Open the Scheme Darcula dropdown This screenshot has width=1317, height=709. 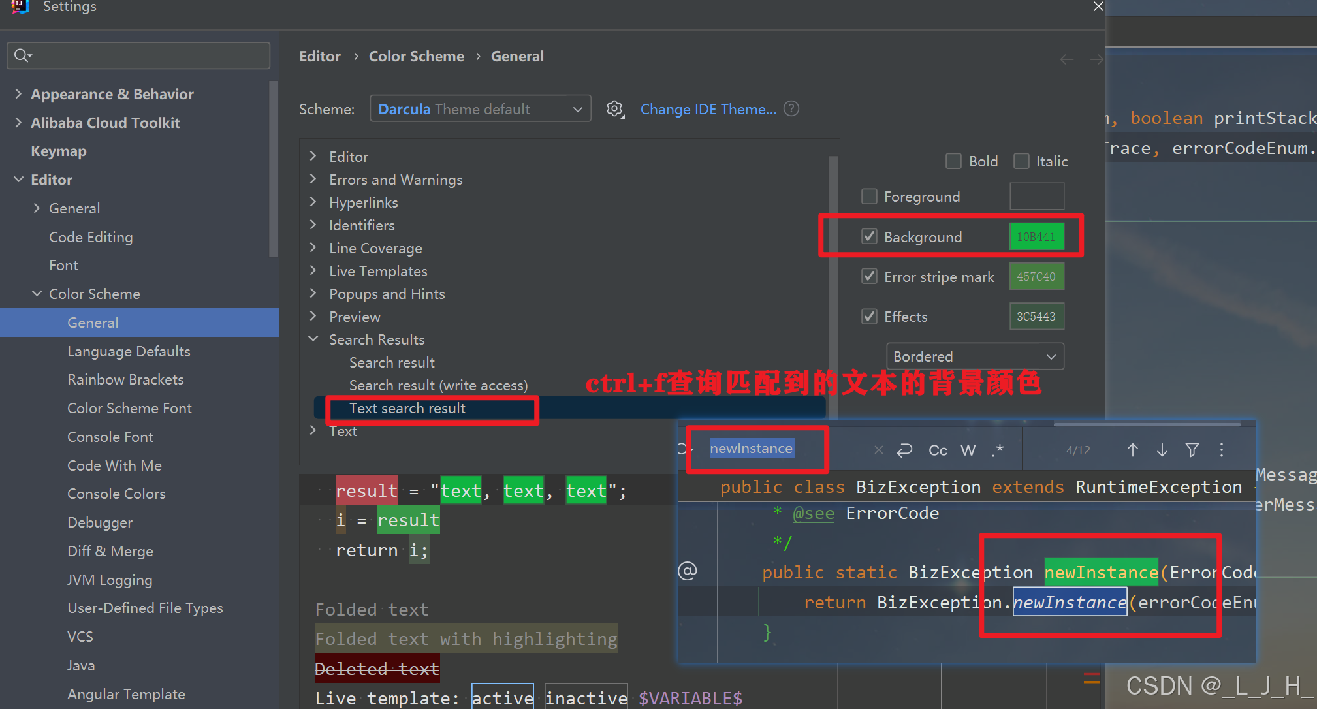480,109
